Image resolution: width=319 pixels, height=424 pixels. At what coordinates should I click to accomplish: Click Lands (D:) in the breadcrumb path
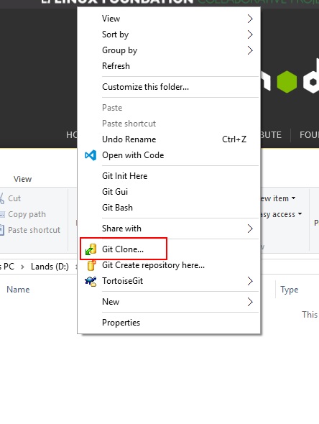pos(50,267)
